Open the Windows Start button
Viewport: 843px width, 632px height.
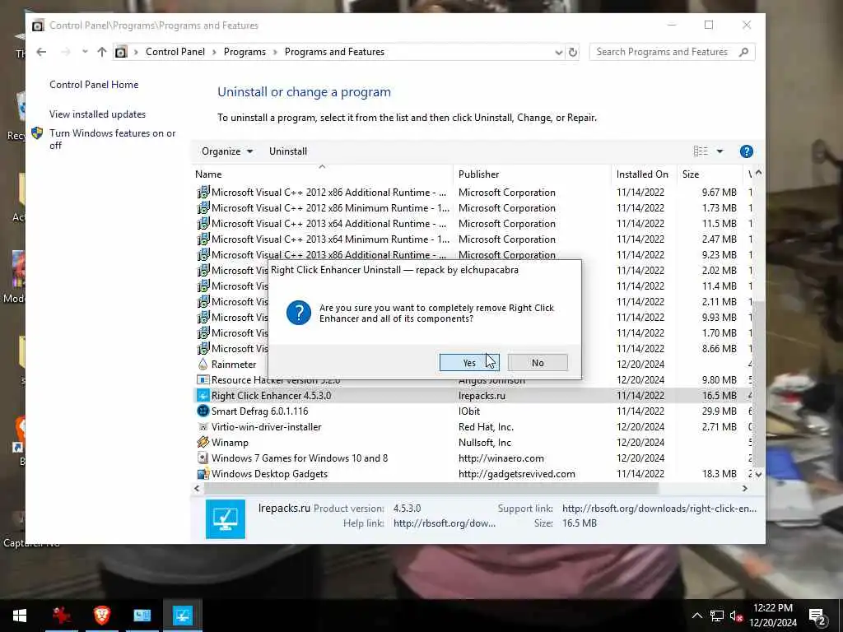click(x=20, y=616)
